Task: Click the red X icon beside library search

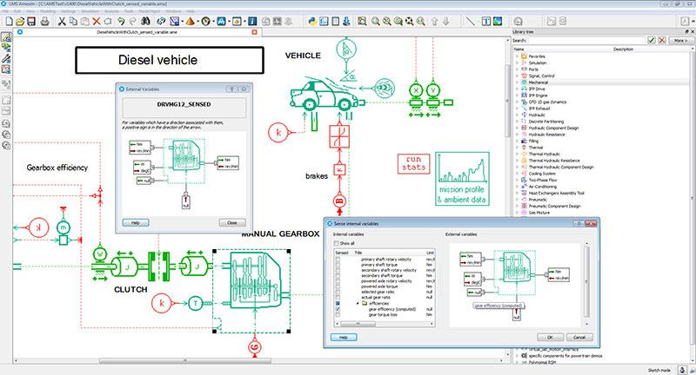Action: [662, 40]
